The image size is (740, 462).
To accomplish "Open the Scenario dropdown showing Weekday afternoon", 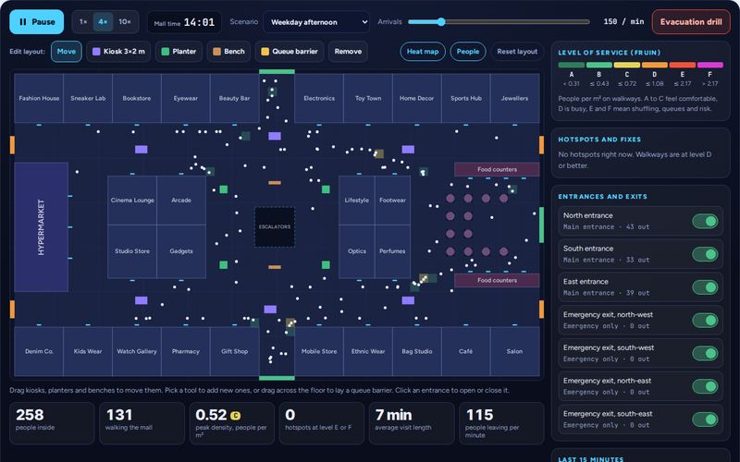I will pos(315,22).
